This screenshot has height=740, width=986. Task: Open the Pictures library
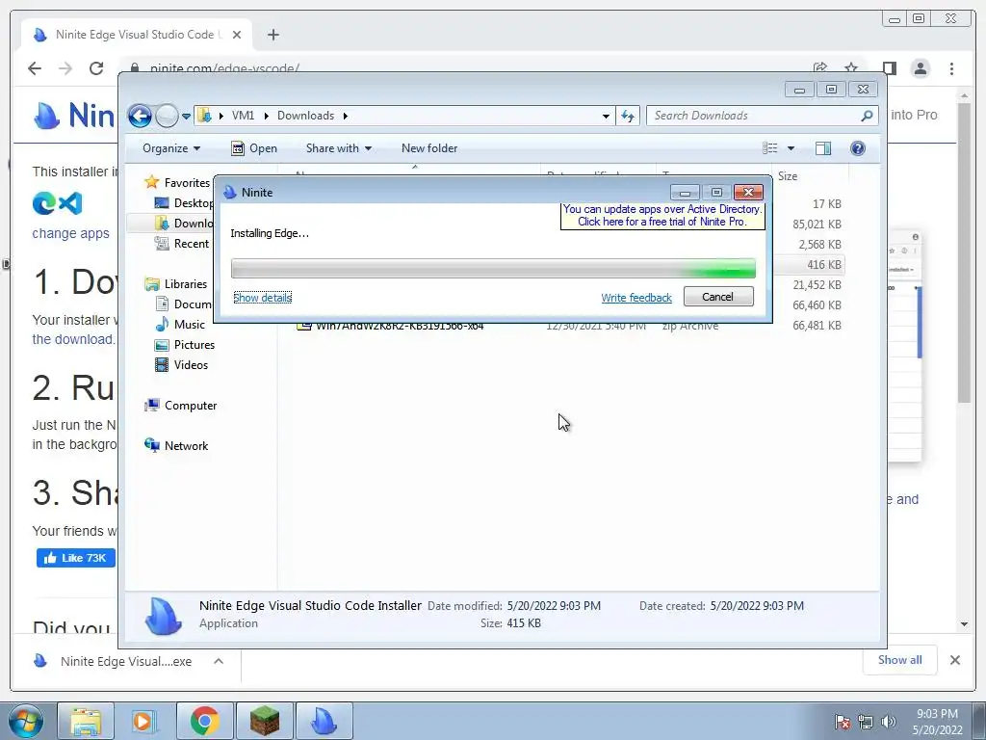[185, 345]
